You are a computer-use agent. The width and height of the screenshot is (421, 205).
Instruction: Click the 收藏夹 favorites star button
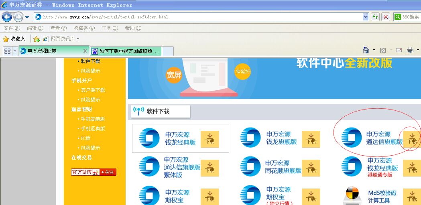click(x=14, y=39)
